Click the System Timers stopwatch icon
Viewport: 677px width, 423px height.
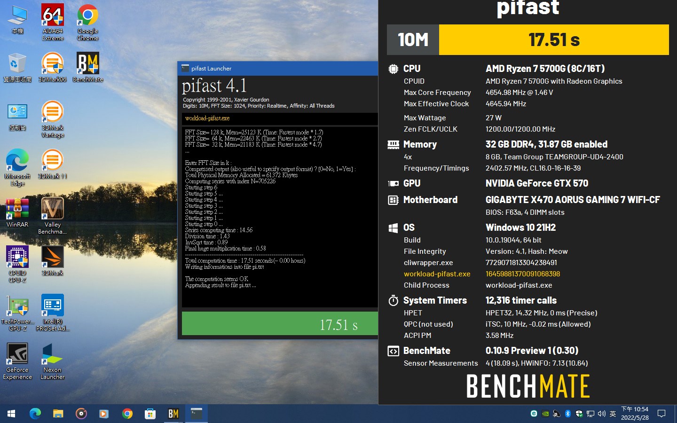pyautogui.click(x=393, y=300)
